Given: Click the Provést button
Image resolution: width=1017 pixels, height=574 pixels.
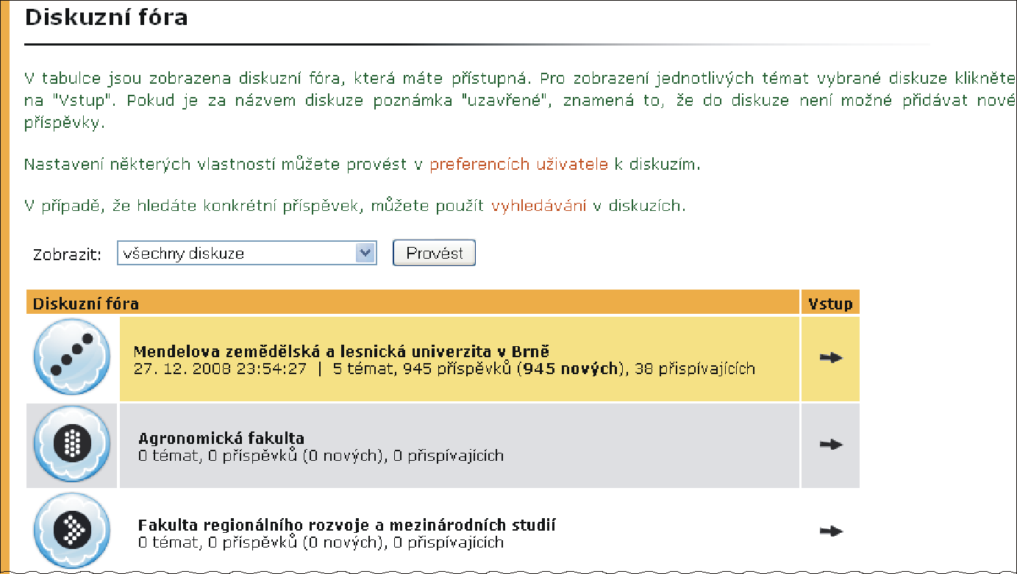Looking at the screenshot, I should pos(435,253).
